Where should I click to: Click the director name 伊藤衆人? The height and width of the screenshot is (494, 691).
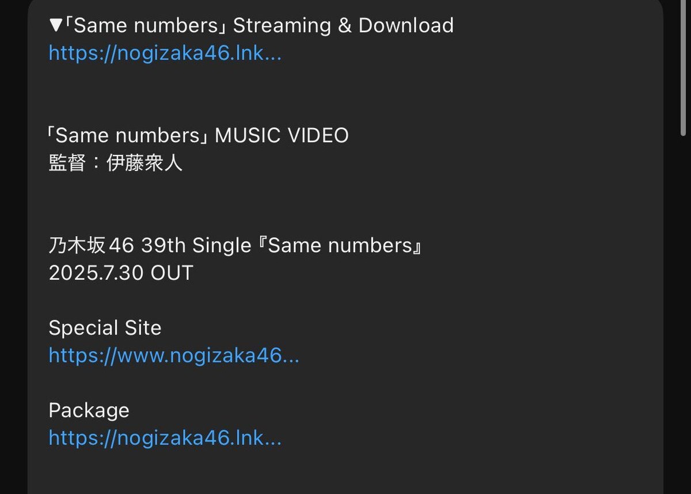point(145,163)
